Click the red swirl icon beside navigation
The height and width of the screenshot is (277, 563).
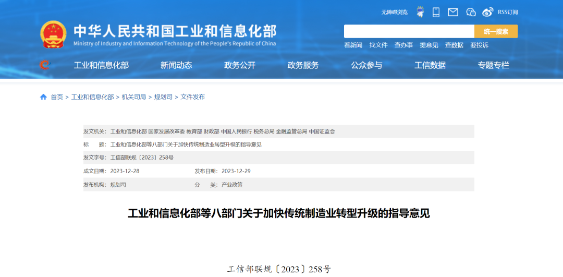(x=45, y=65)
